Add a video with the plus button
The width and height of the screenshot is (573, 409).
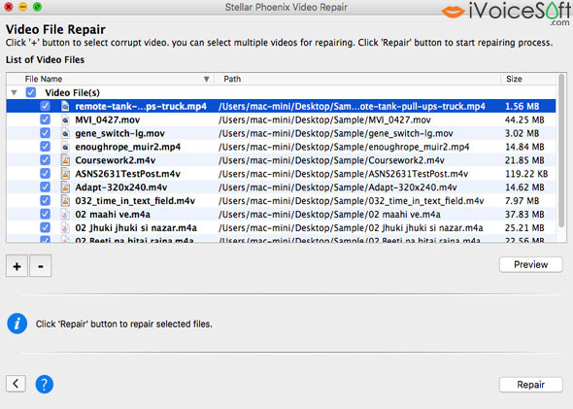click(x=17, y=266)
